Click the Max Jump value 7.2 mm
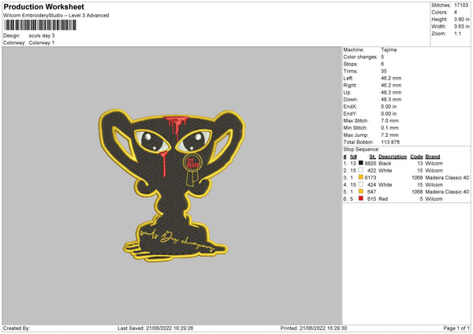 click(x=389, y=135)
